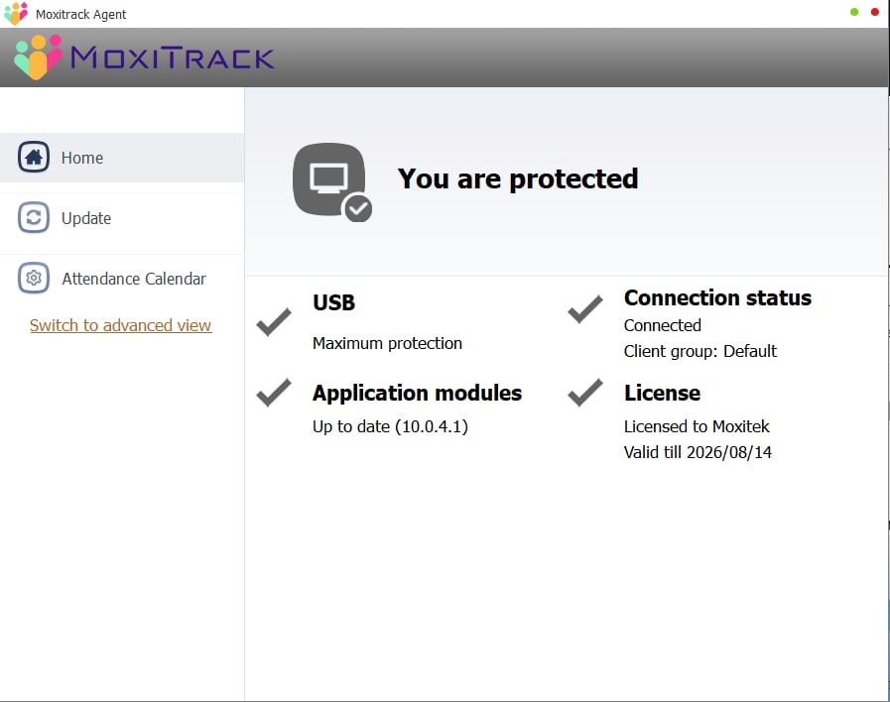Screen dimensions: 890x702
Task: Click the Application modules checkmark icon
Action: [x=274, y=393]
